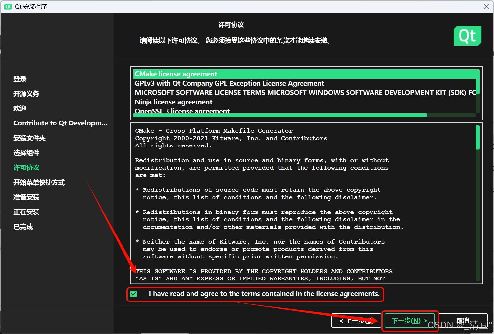The width and height of the screenshot is (494, 334).
Task: Click the 选择组件 step in the sidebar
Action: pyautogui.click(x=26, y=153)
